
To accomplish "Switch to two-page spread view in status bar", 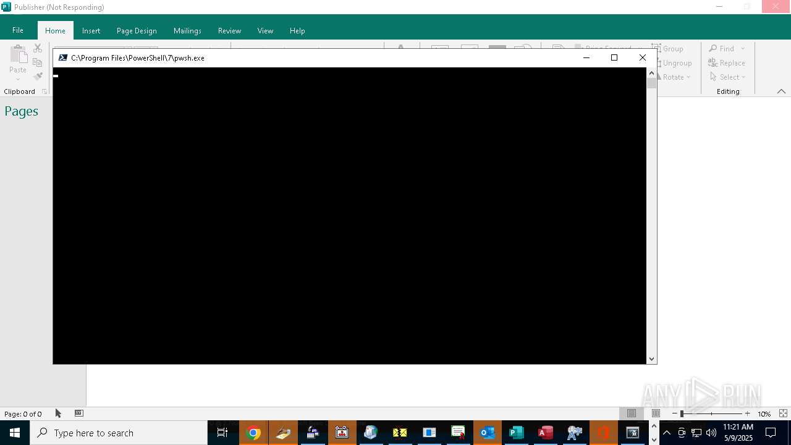I will (656, 413).
